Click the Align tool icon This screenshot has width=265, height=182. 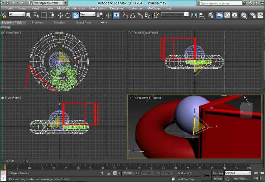pyautogui.click(x=202, y=15)
